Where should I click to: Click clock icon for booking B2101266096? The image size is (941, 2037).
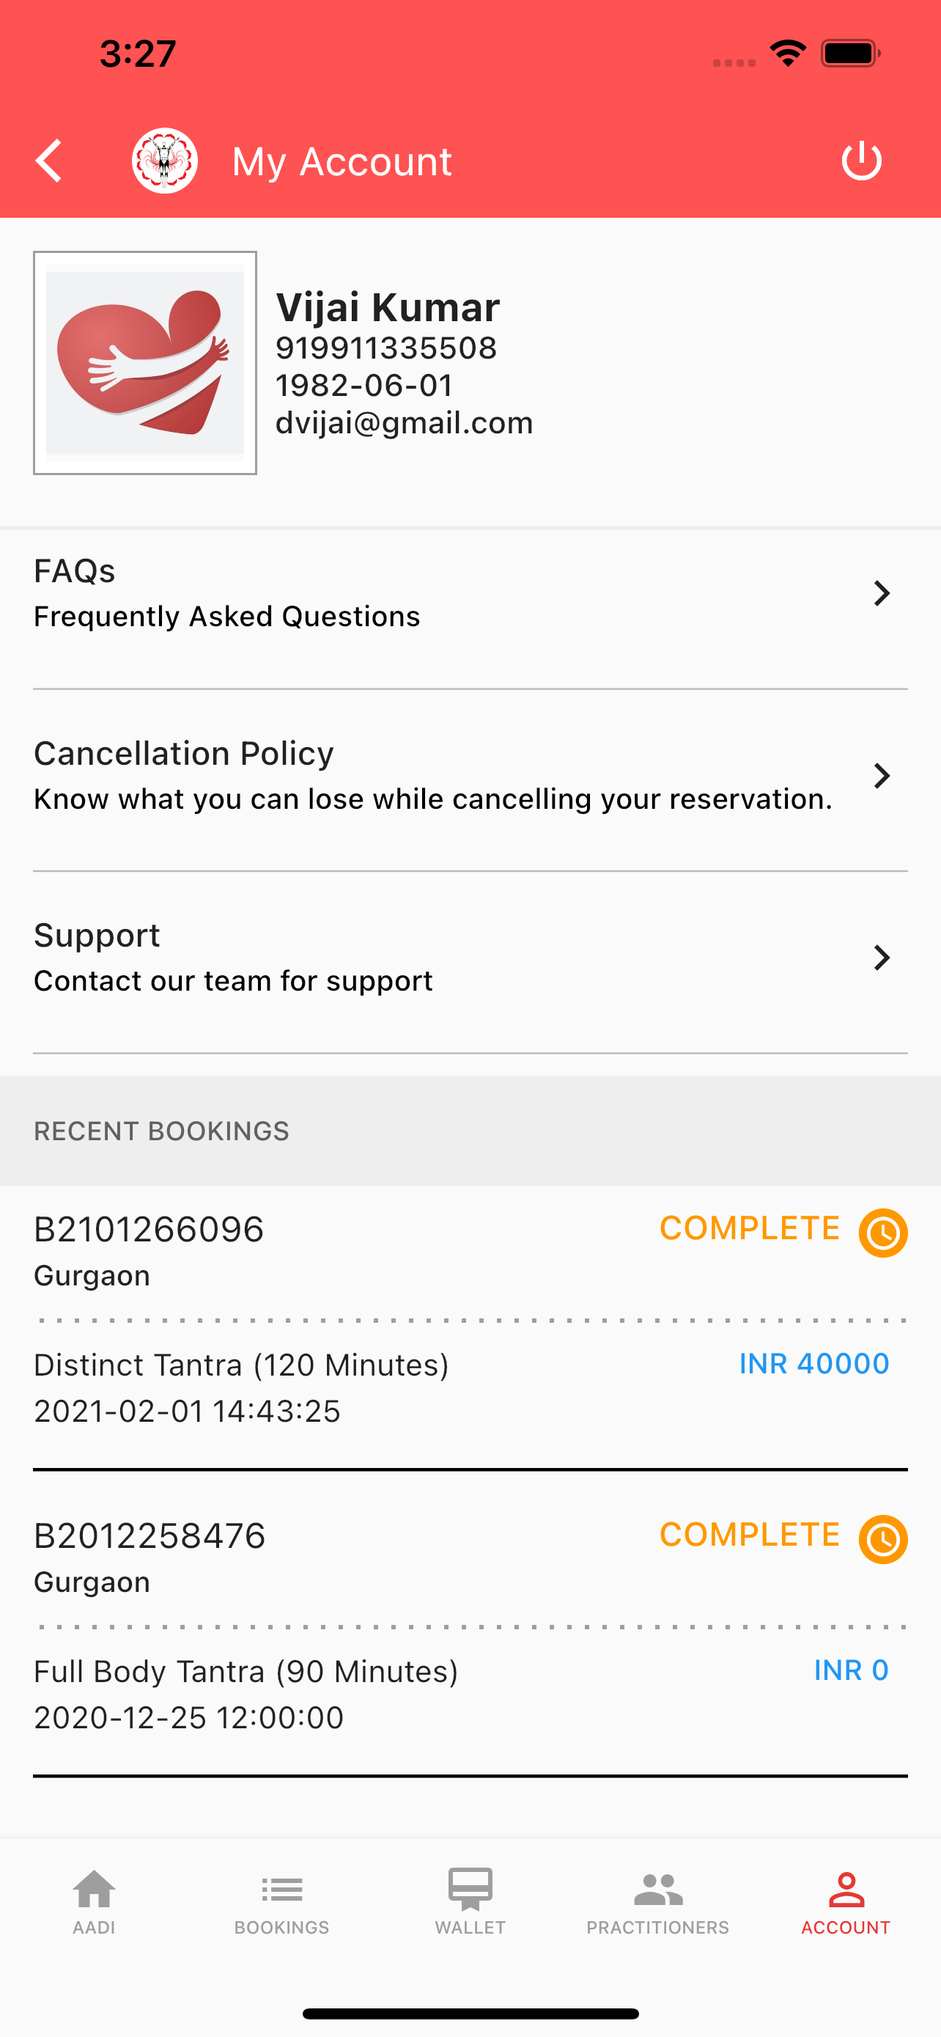(x=882, y=1233)
